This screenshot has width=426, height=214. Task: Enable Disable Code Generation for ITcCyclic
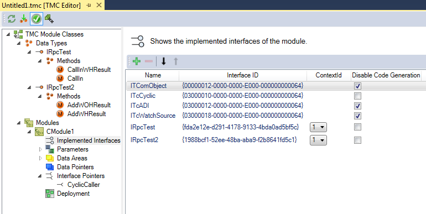click(357, 96)
